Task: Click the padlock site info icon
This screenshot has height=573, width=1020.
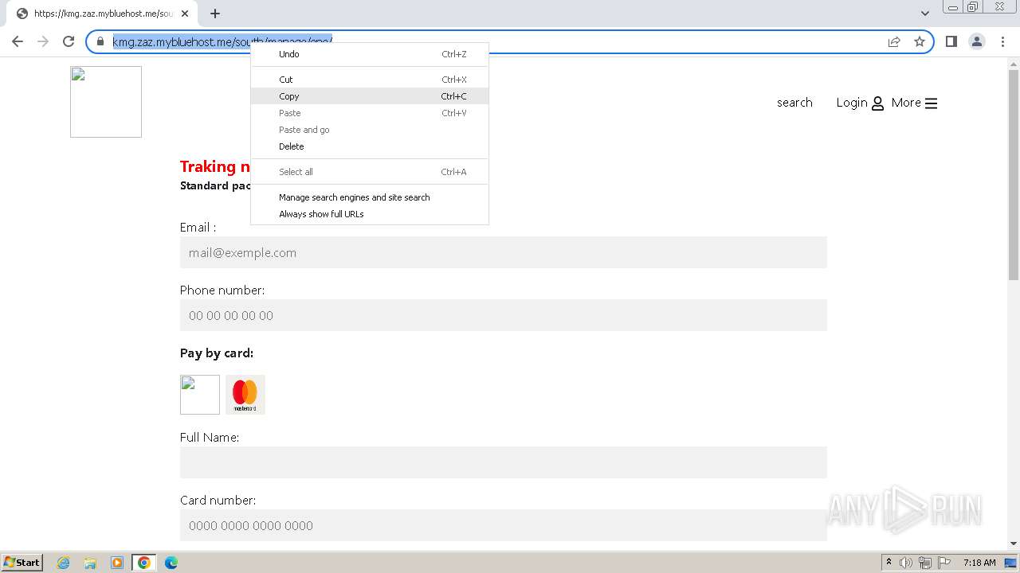Action: (x=100, y=41)
